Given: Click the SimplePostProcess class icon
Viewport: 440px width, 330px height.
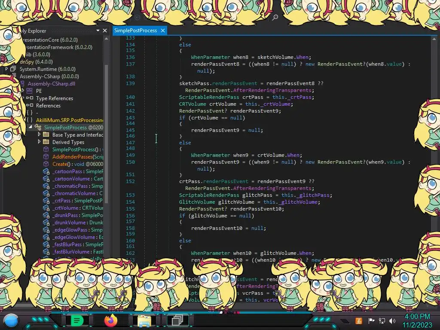Looking at the screenshot, I should point(38,127).
